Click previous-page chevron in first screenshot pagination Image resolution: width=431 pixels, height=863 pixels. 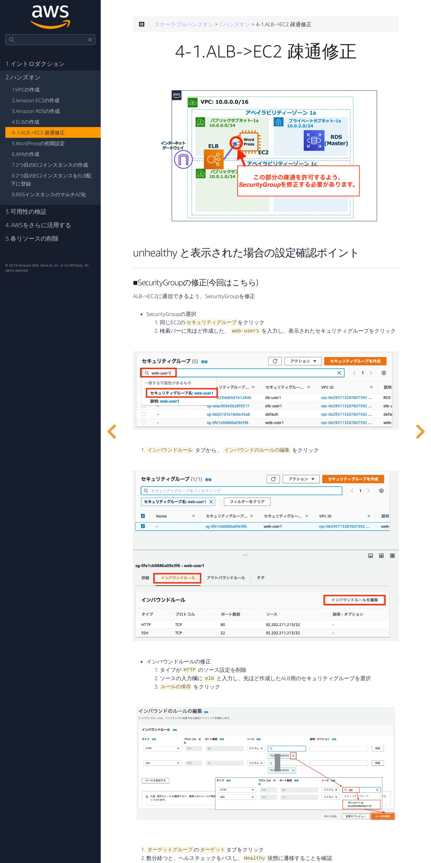(354, 373)
